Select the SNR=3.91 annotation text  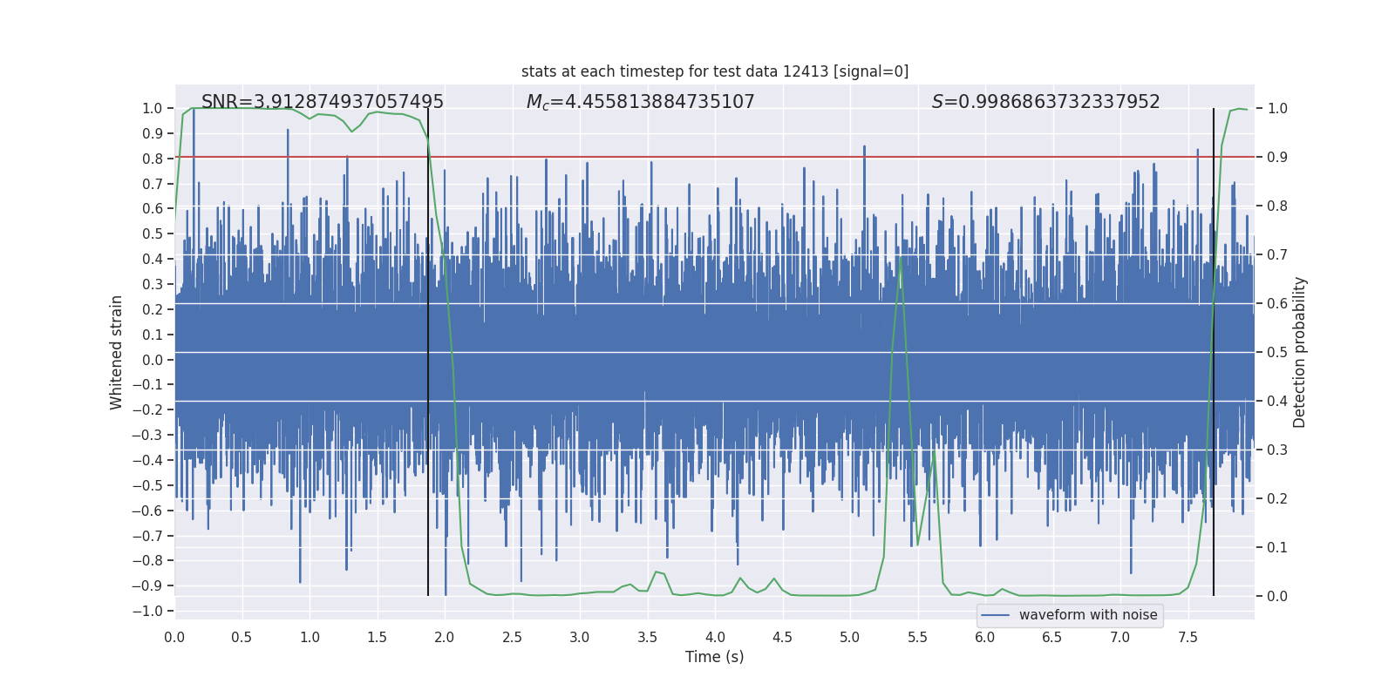(x=322, y=102)
